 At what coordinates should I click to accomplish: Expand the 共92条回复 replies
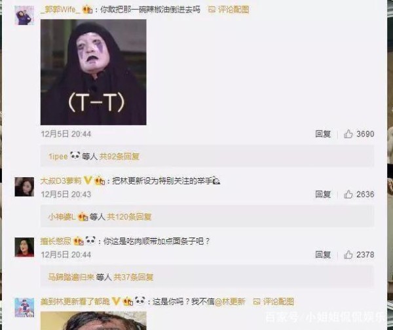pyautogui.click(x=119, y=157)
